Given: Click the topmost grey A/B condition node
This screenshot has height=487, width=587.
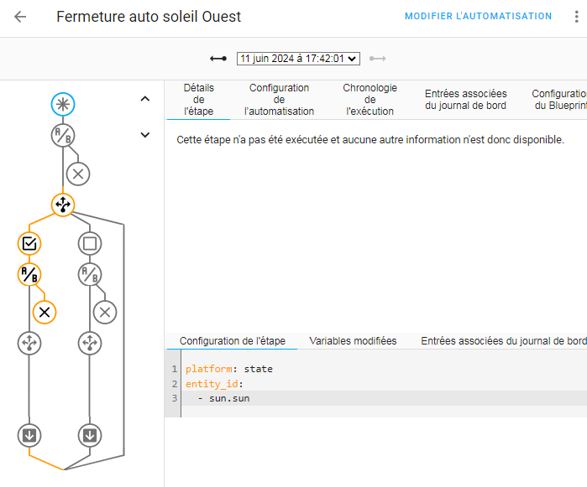Looking at the screenshot, I should (63, 135).
